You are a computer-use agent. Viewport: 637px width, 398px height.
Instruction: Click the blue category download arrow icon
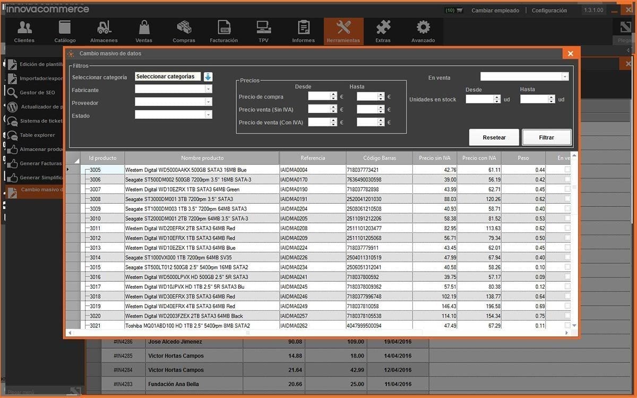click(x=208, y=77)
